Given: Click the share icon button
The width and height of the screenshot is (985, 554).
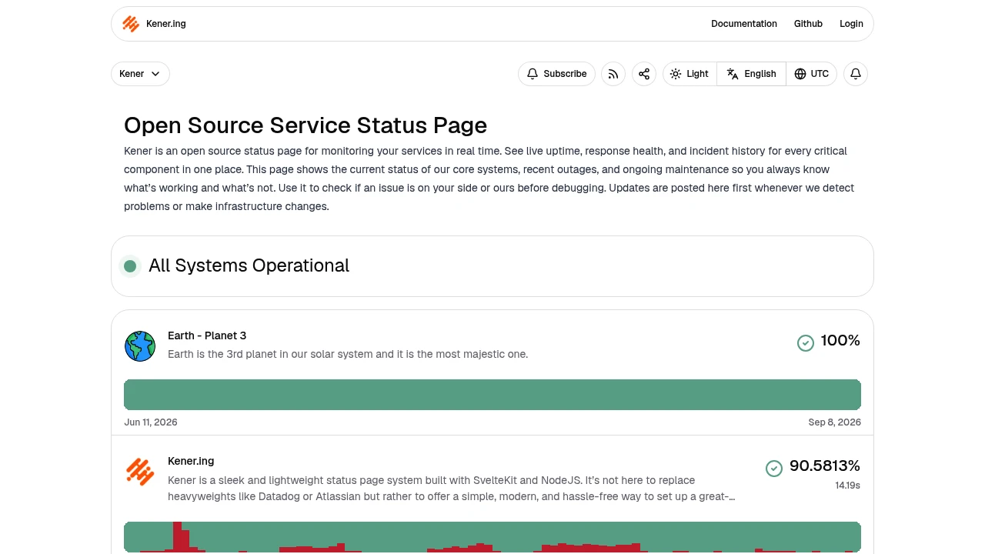Looking at the screenshot, I should coord(644,74).
